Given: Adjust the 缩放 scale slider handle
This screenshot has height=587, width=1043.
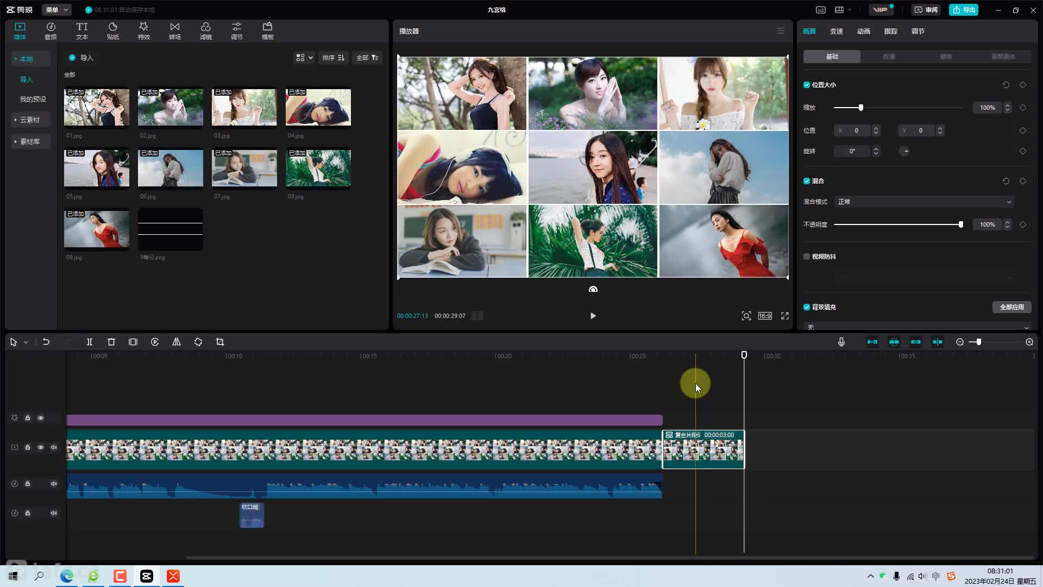Looking at the screenshot, I should tap(861, 108).
